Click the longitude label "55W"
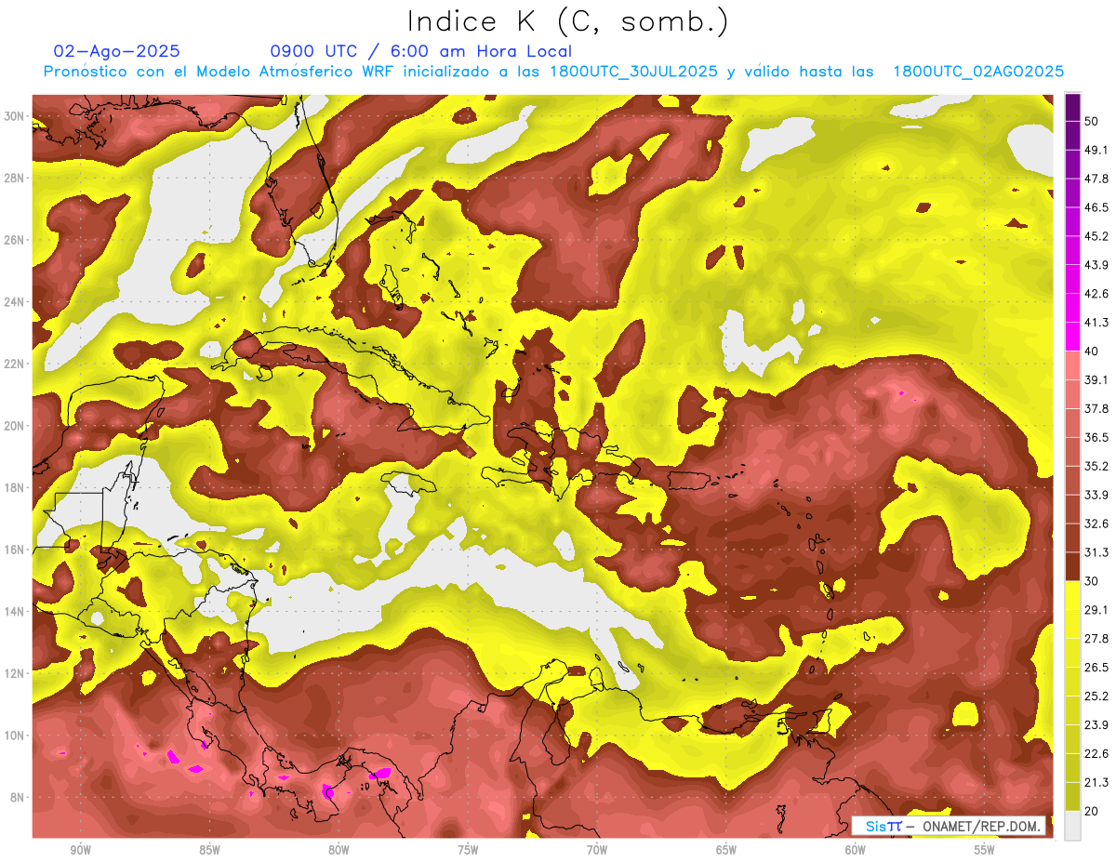 985,850
